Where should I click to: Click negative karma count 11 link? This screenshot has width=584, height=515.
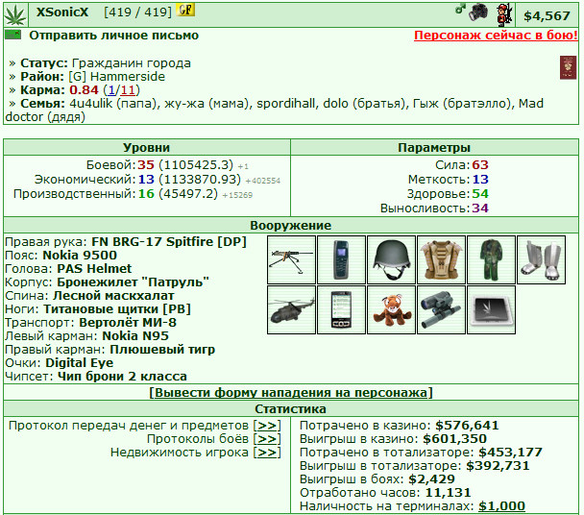[x=128, y=89]
